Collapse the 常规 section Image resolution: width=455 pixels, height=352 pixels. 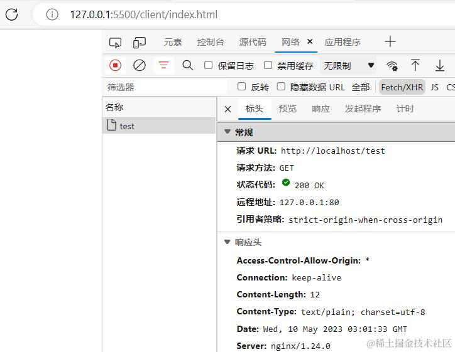[x=227, y=132]
